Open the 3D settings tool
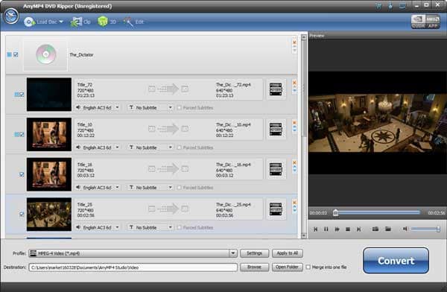Image resolution: width=447 pixels, height=292 pixels. (107, 22)
